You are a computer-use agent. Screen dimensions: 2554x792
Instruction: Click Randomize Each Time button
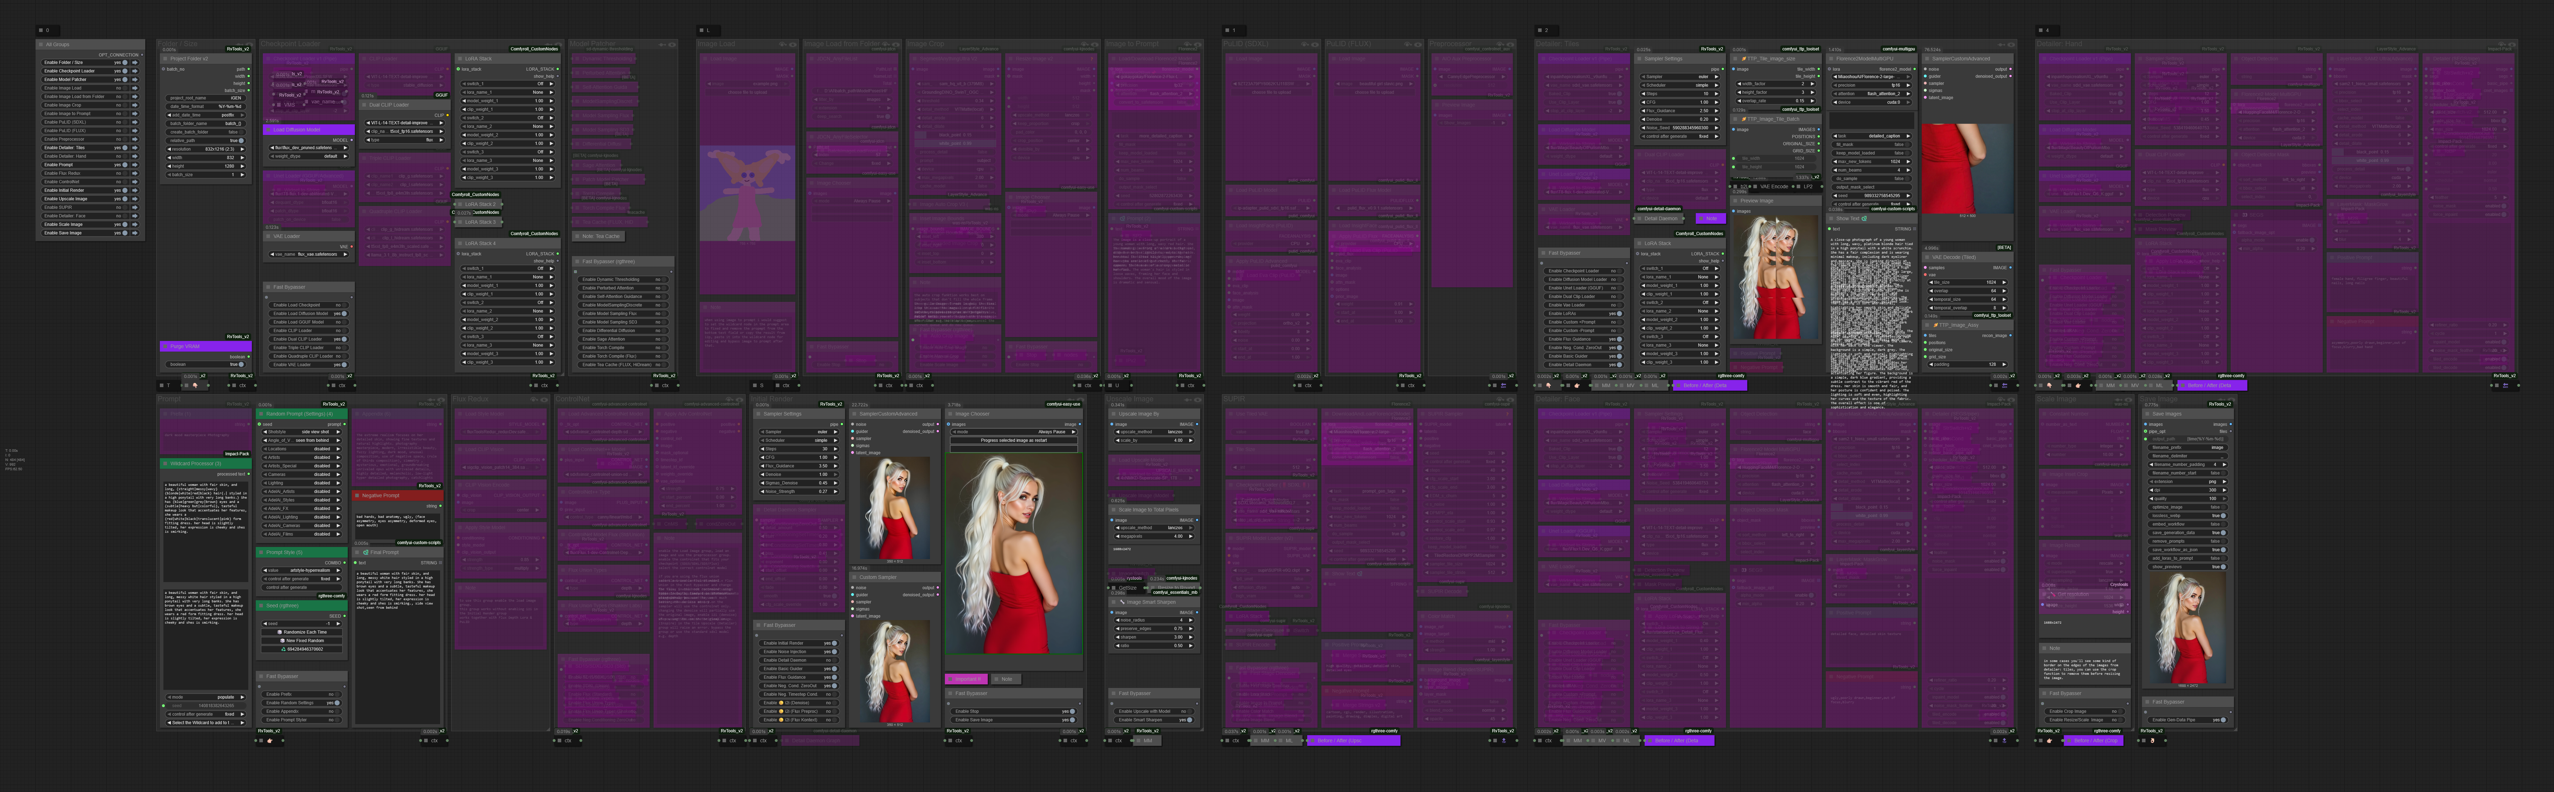pyautogui.click(x=302, y=633)
